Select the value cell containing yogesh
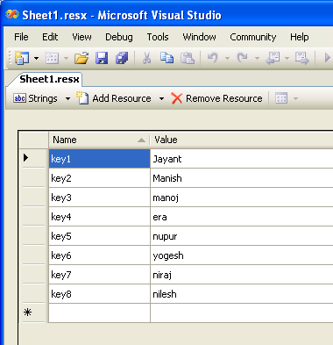The height and width of the screenshot is (345, 333). click(242, 255)
